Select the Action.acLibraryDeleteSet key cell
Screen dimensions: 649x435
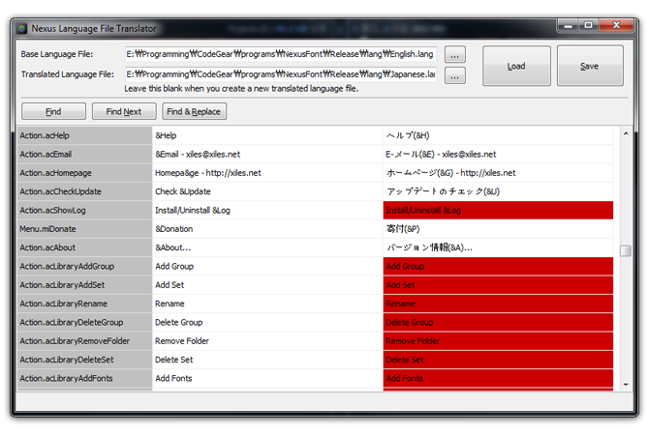click(84, 360)
